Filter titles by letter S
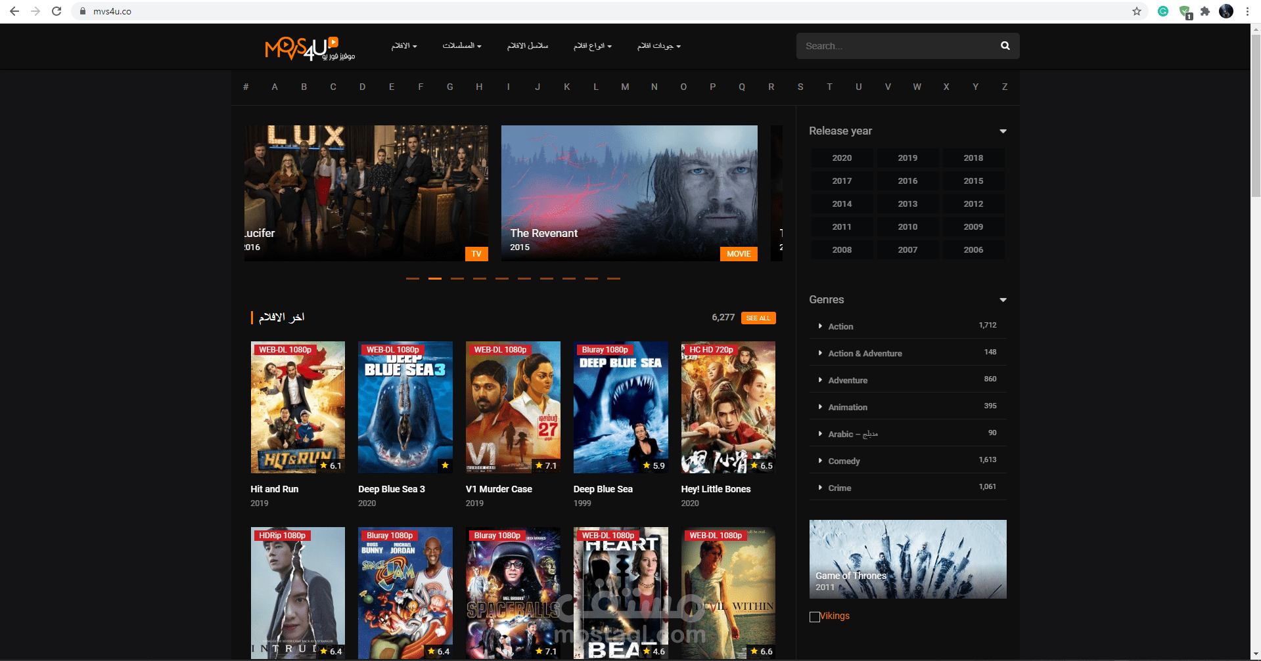Screen dimensions: 1261x661 click(x=800, y=87)
